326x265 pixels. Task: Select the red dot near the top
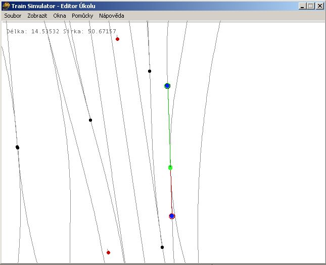pos(117,39)
